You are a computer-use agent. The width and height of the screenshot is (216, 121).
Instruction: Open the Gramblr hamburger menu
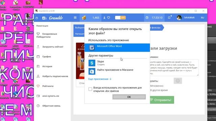point(75,17)
